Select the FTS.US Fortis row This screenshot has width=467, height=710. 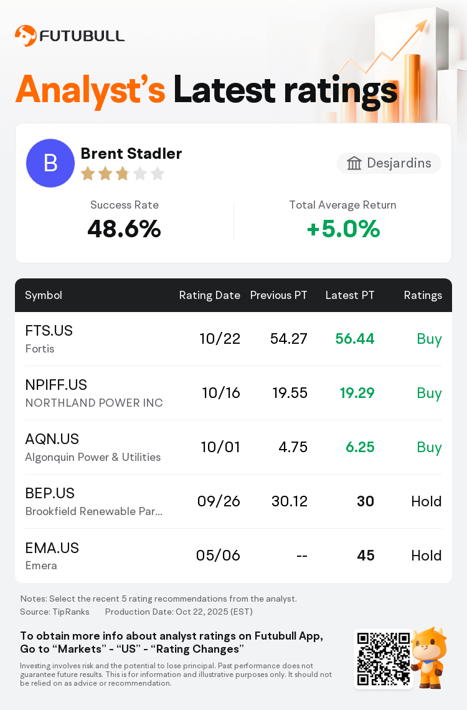pos(233,339)
